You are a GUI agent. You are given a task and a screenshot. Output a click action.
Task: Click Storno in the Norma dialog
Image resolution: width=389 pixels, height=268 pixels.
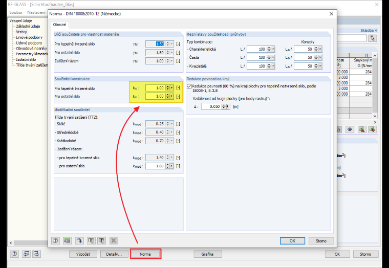click(321, 241)
